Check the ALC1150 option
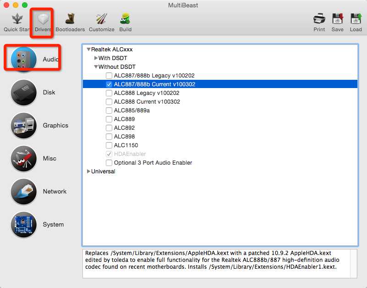The image size is (367, 288). pyautogui.click(x=109, y=145)
